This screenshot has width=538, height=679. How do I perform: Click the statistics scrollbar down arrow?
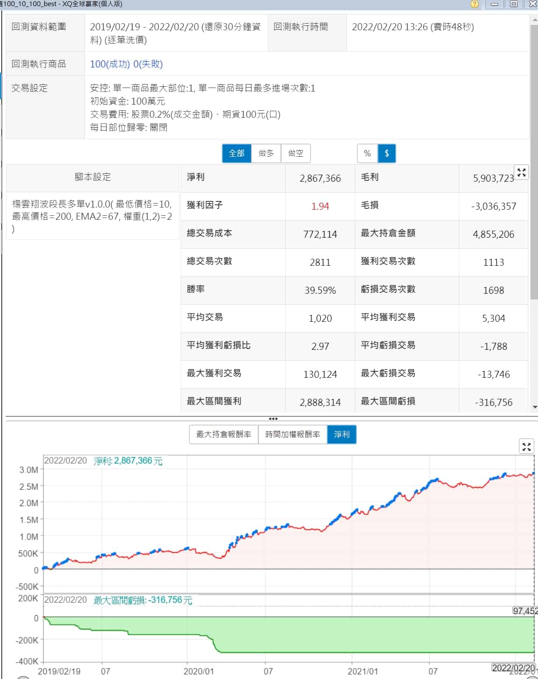point(534,407)
